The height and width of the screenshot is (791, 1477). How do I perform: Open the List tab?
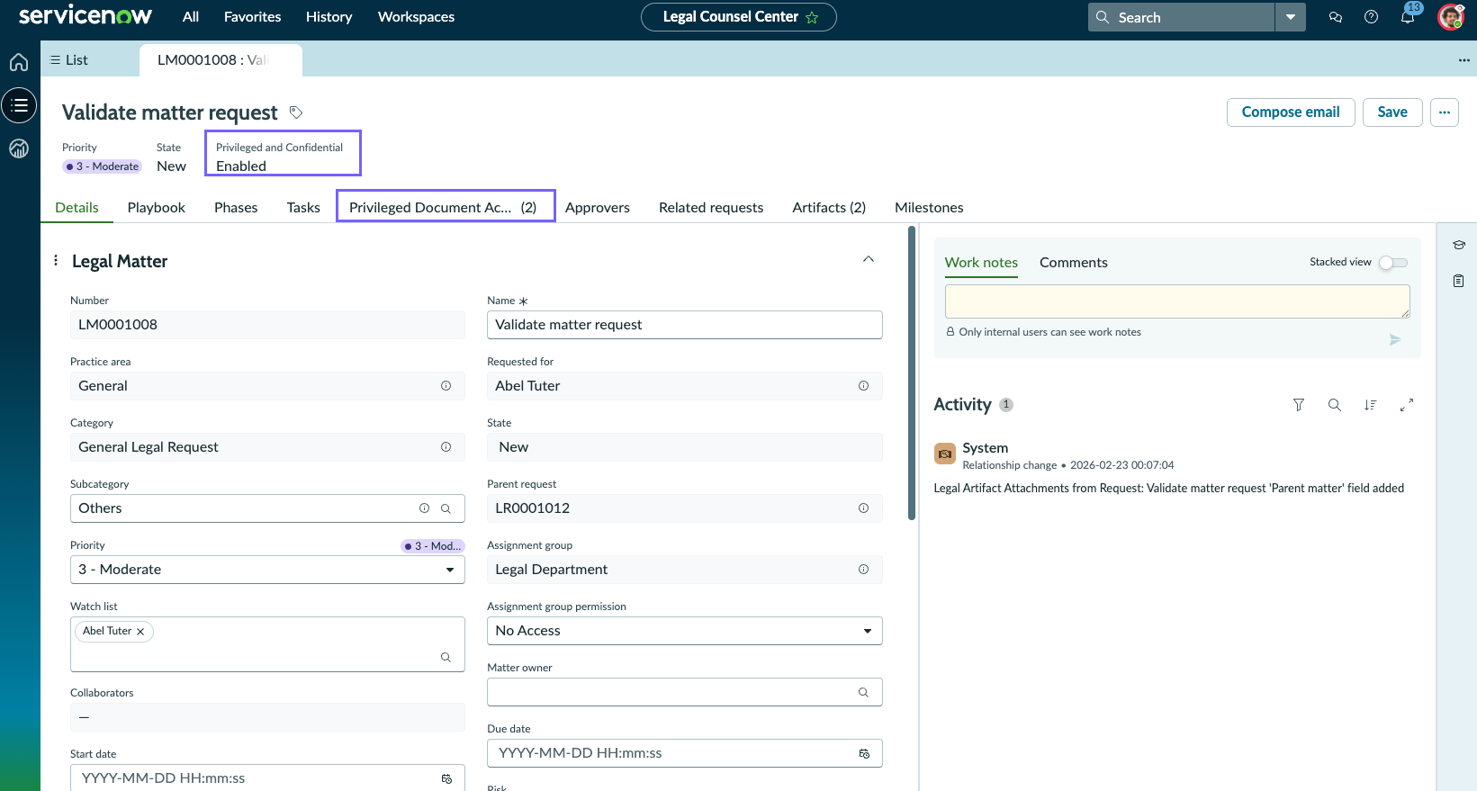68,60
